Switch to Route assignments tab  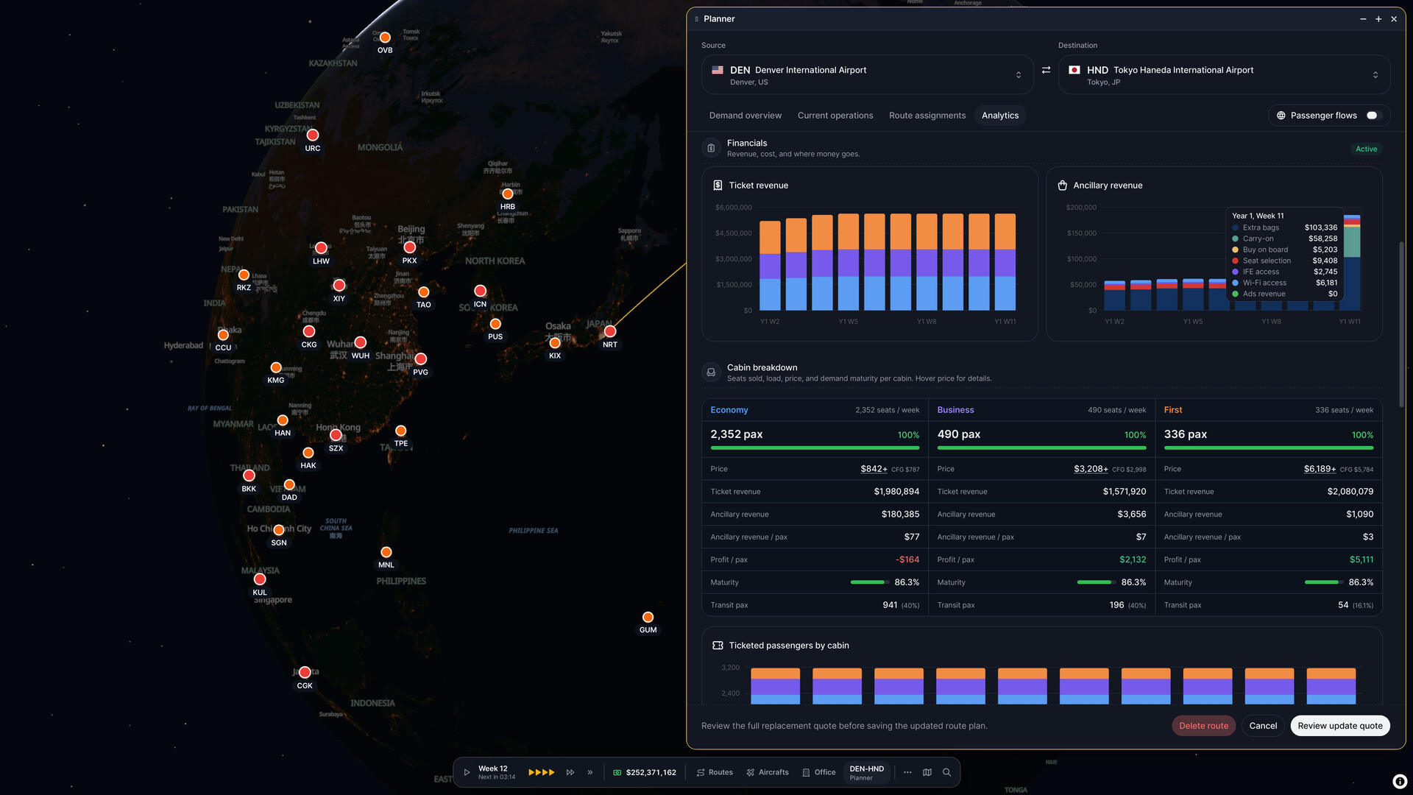tap(927, 116)
